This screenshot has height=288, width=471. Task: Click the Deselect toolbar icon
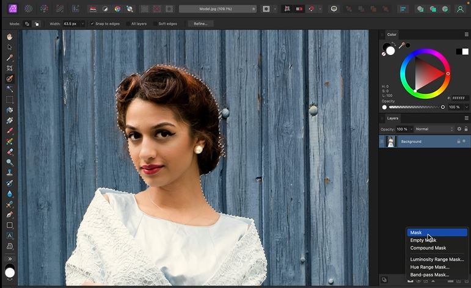[157, 9]
